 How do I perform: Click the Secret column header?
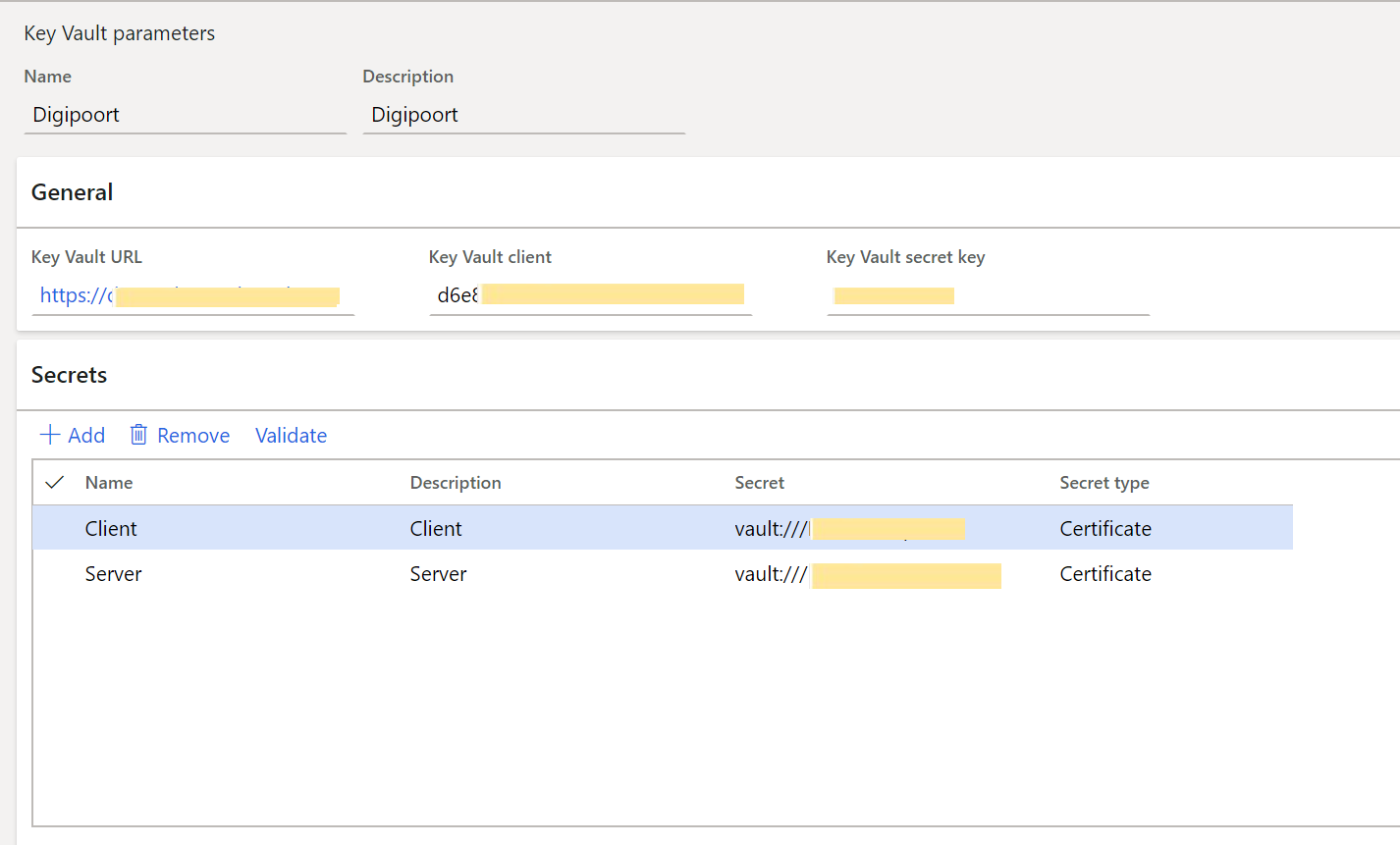[759, 483]
